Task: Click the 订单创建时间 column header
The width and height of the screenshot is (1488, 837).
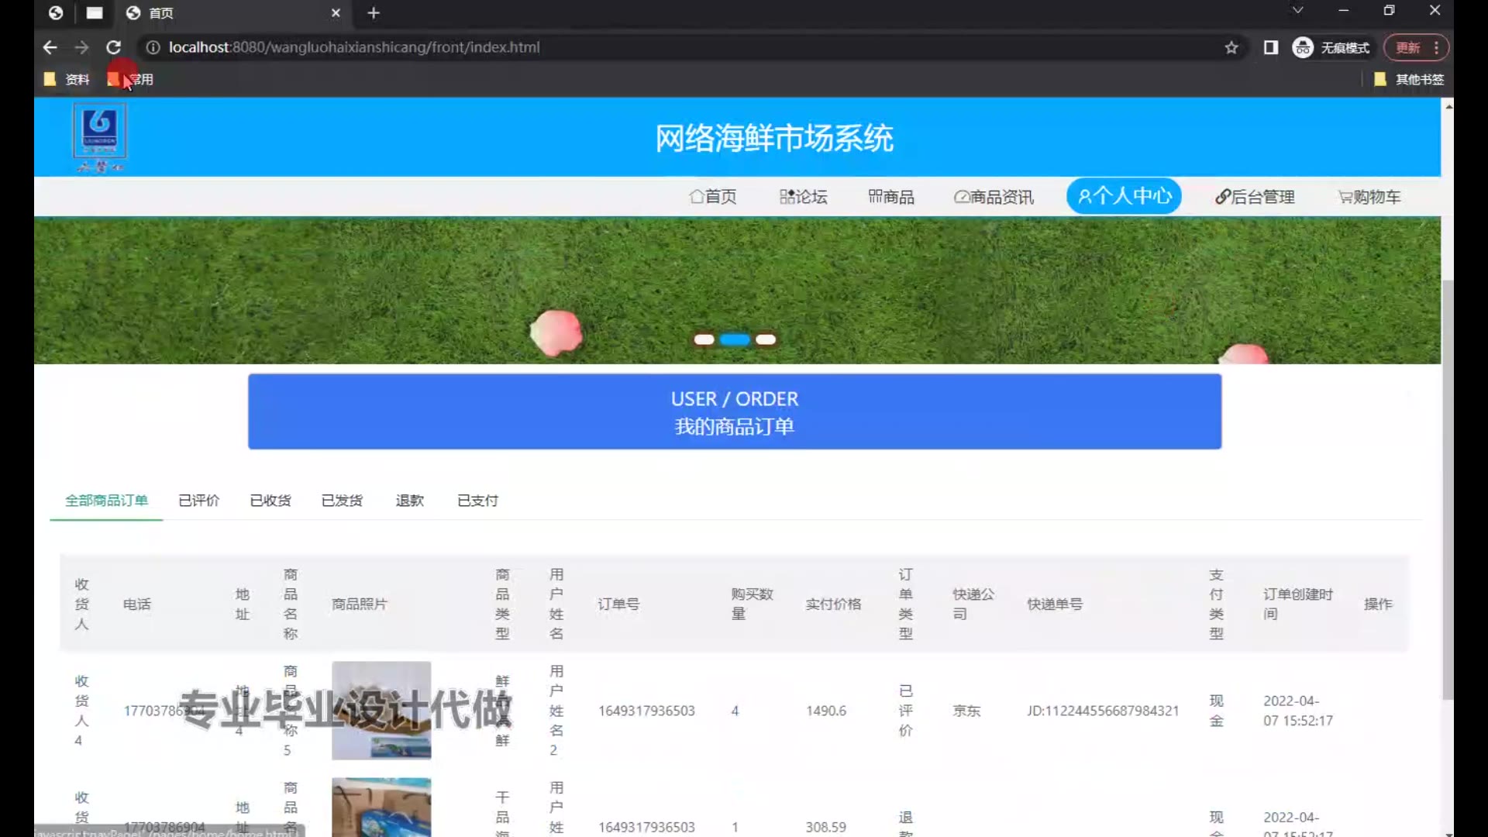Action: (1298, 604)
